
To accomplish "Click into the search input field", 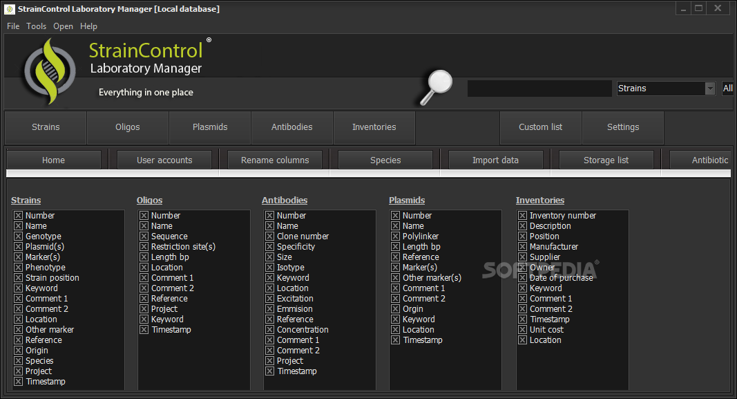I will (539, 89).
